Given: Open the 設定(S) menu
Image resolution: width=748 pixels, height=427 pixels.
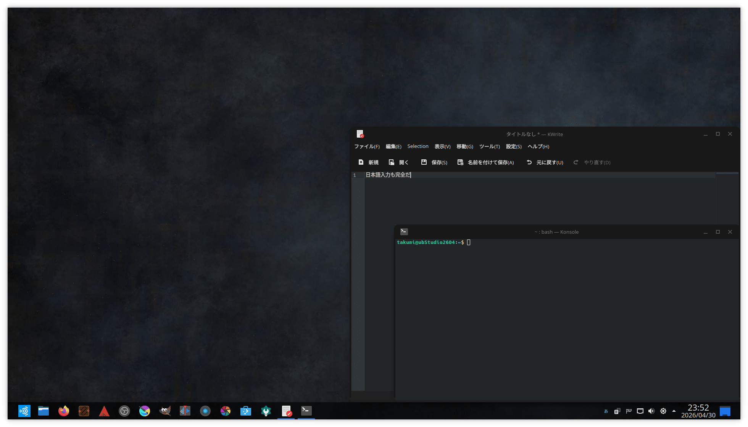Looking at the screenshot, I should tap(514, 146).
